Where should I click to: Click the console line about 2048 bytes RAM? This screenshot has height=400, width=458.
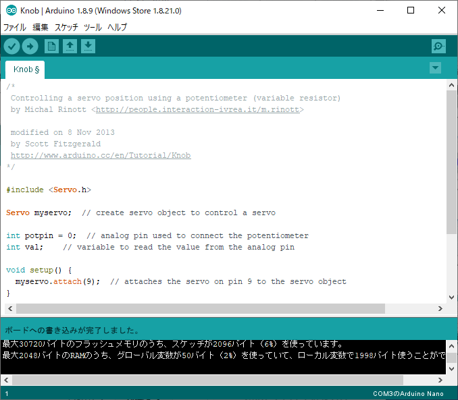[224, 355]
